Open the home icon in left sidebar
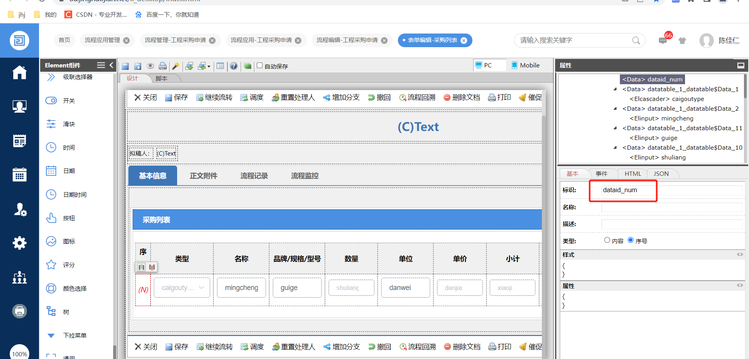The image size is (749, 359). [20, 73]
